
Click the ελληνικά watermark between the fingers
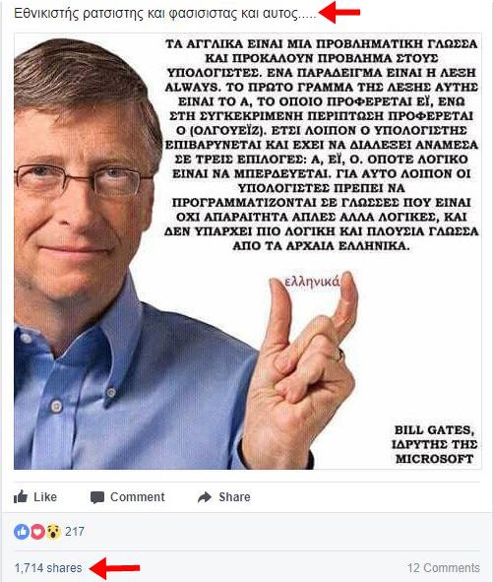[312, 282]
